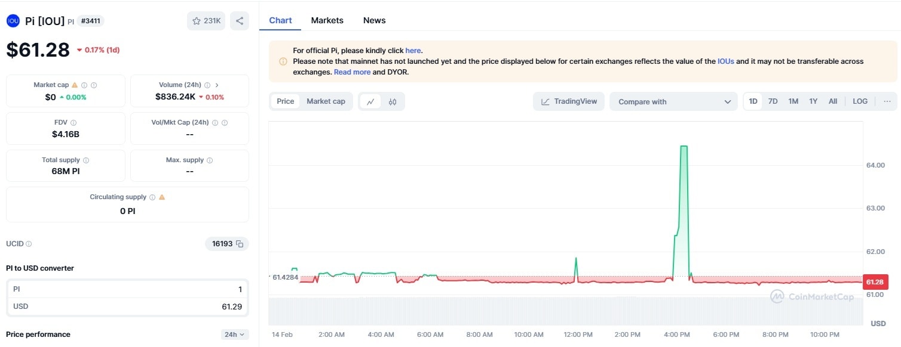Viewport: 901px width, 347px height.
Task: Switch to the Chart tab
Action: point(280,20)
